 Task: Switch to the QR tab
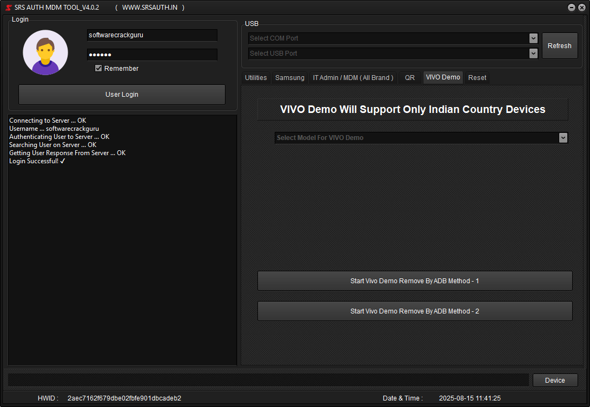tap(409, 77)
